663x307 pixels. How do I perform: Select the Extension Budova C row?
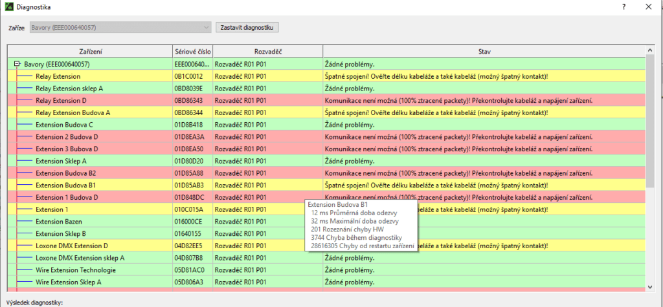pos(327,125)
